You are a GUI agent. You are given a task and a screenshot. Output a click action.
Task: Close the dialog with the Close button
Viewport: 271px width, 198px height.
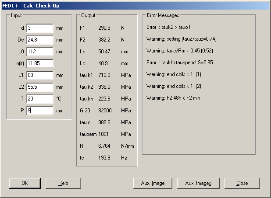(242, 183)
